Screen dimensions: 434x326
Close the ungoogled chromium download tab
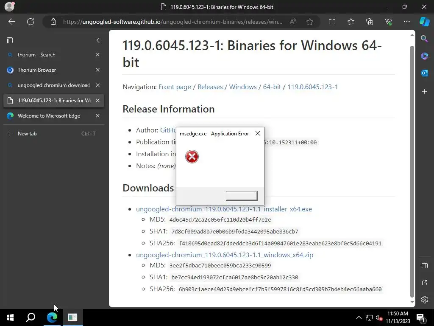point(97,85)
